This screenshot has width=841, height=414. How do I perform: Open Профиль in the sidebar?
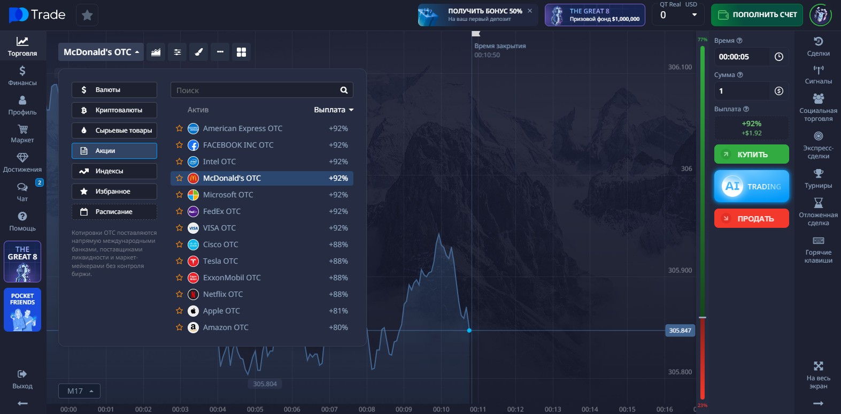(x=22, y=105)
